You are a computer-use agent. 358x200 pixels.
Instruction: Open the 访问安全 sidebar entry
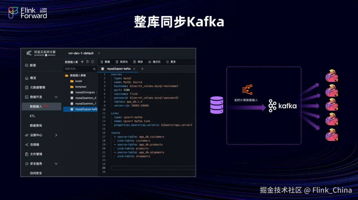tap(36, 173)
